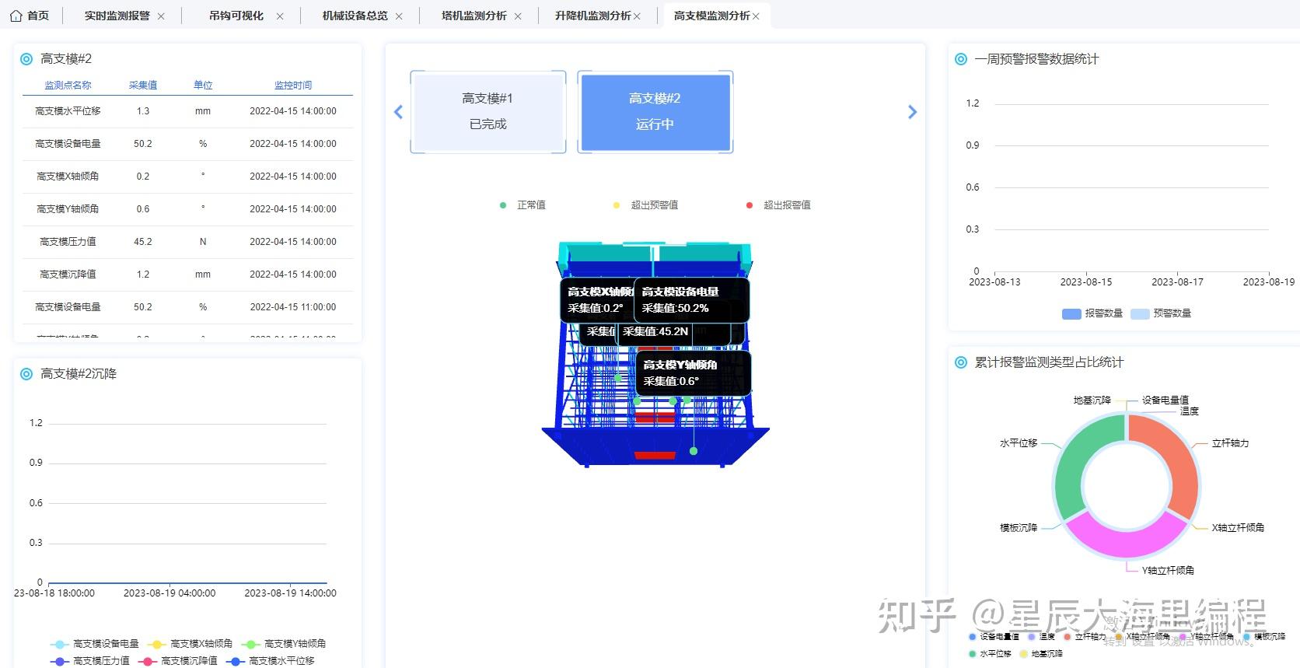
Task: Open the 吊钩可视化 tab
Action: click(236, 16)
